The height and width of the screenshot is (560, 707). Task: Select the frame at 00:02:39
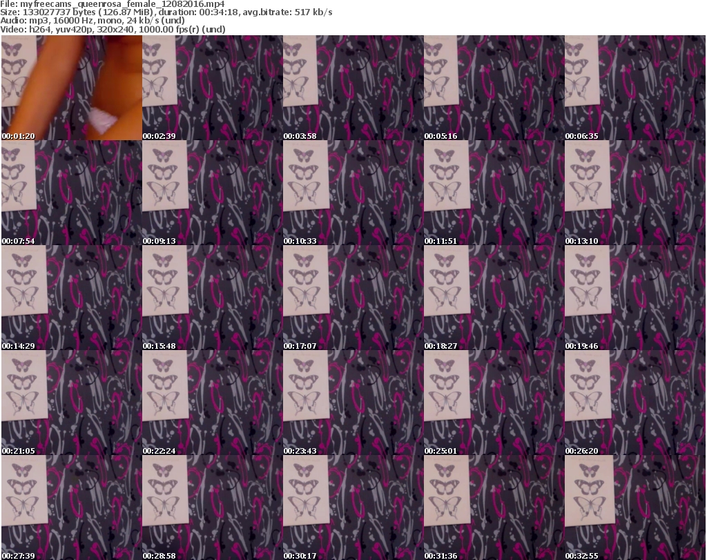pos(213,88)
